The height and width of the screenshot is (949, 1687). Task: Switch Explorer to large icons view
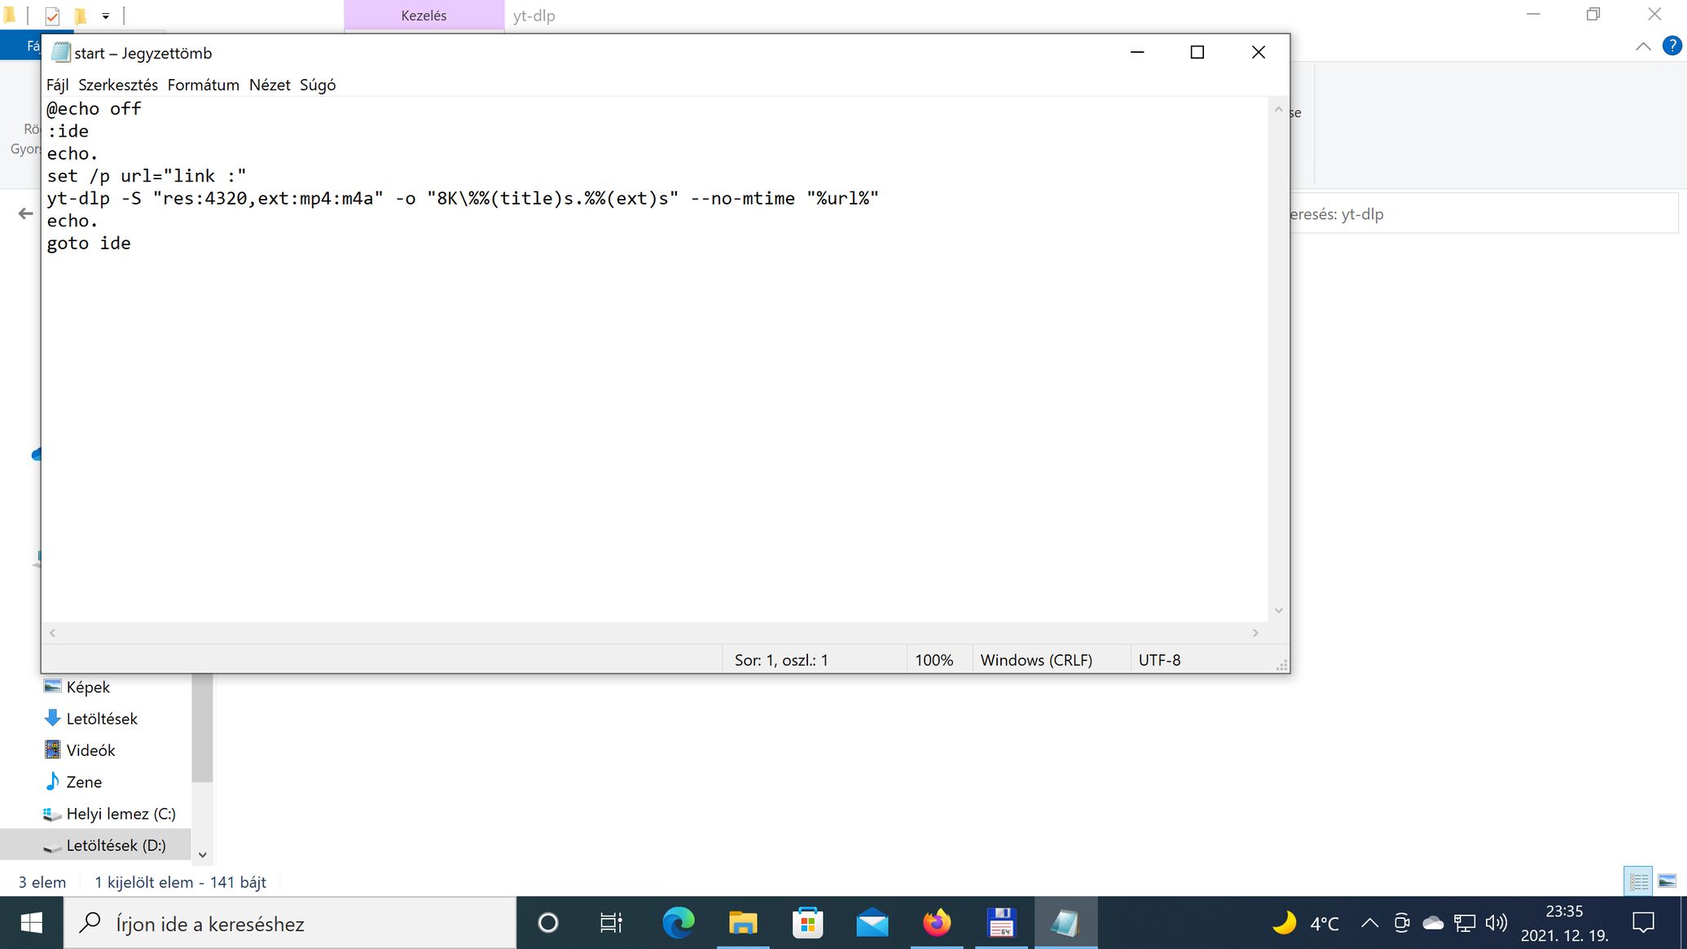(1667, 881)
